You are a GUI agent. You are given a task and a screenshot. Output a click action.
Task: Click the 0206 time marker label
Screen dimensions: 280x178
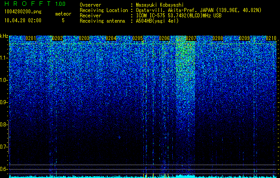(164, 38)
